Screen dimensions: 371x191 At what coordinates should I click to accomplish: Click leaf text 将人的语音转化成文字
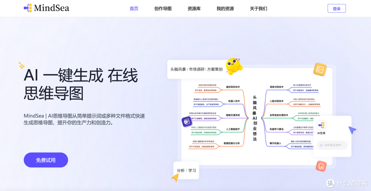302,85
